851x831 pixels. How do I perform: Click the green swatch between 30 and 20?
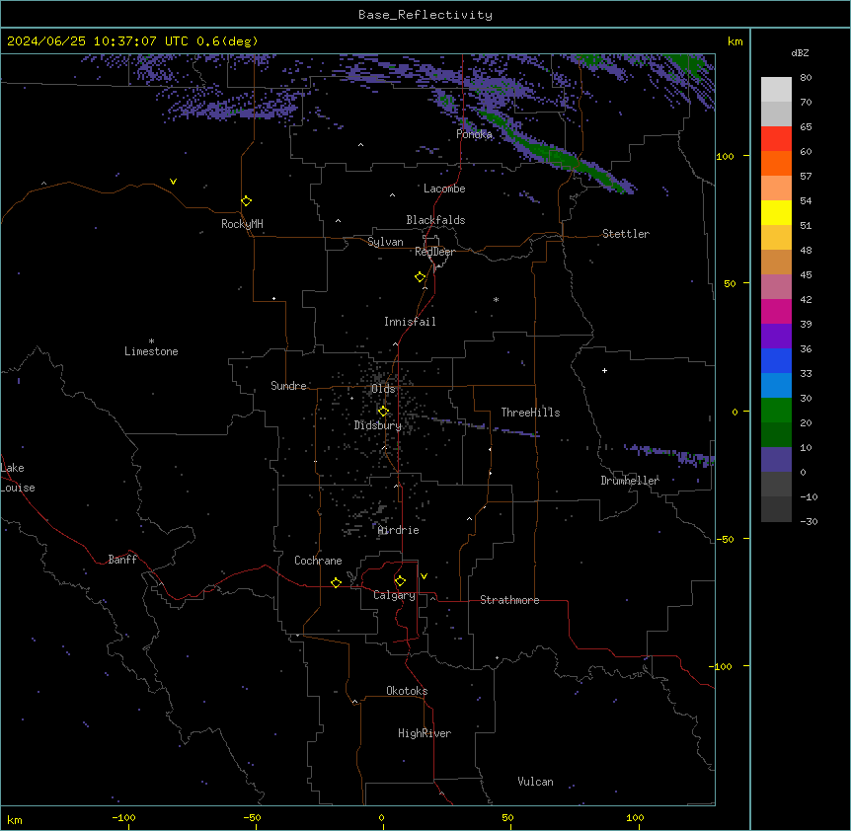tap(776, 411)
